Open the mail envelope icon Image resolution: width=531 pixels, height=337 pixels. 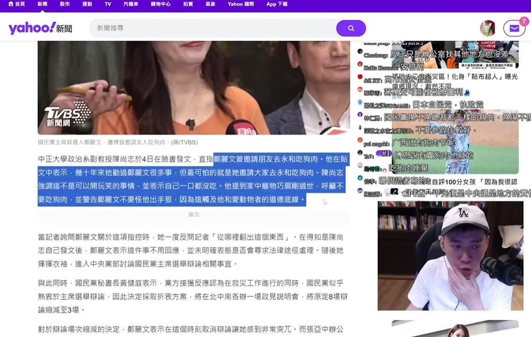(513, 29)
